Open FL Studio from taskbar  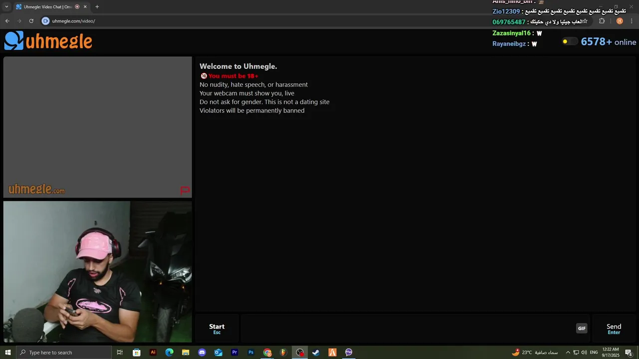[x=284, y=353]
